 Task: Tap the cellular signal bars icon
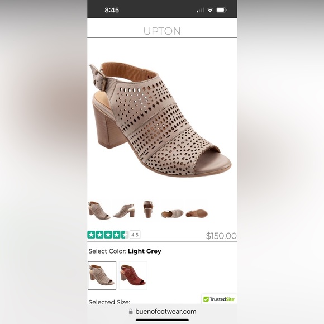[x=200, y=10]
